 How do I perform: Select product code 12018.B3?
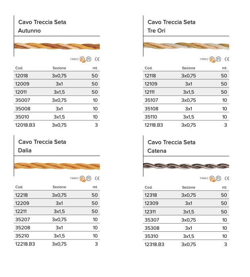[x=25, y=125]
